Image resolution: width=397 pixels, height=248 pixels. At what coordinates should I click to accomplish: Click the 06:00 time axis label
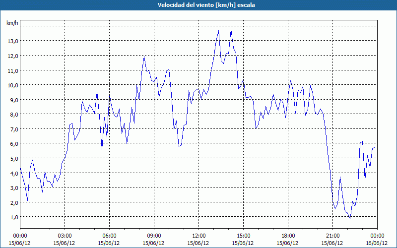pos(109,236)
